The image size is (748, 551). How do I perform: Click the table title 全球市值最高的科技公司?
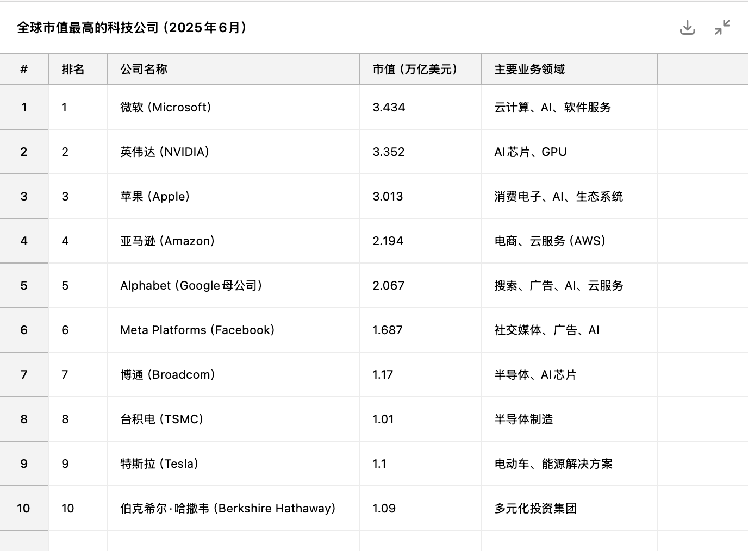(88, 28)
